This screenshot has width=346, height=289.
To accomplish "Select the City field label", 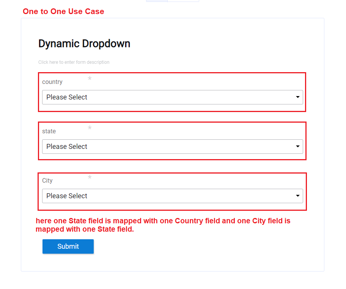I will coord(47,181).
